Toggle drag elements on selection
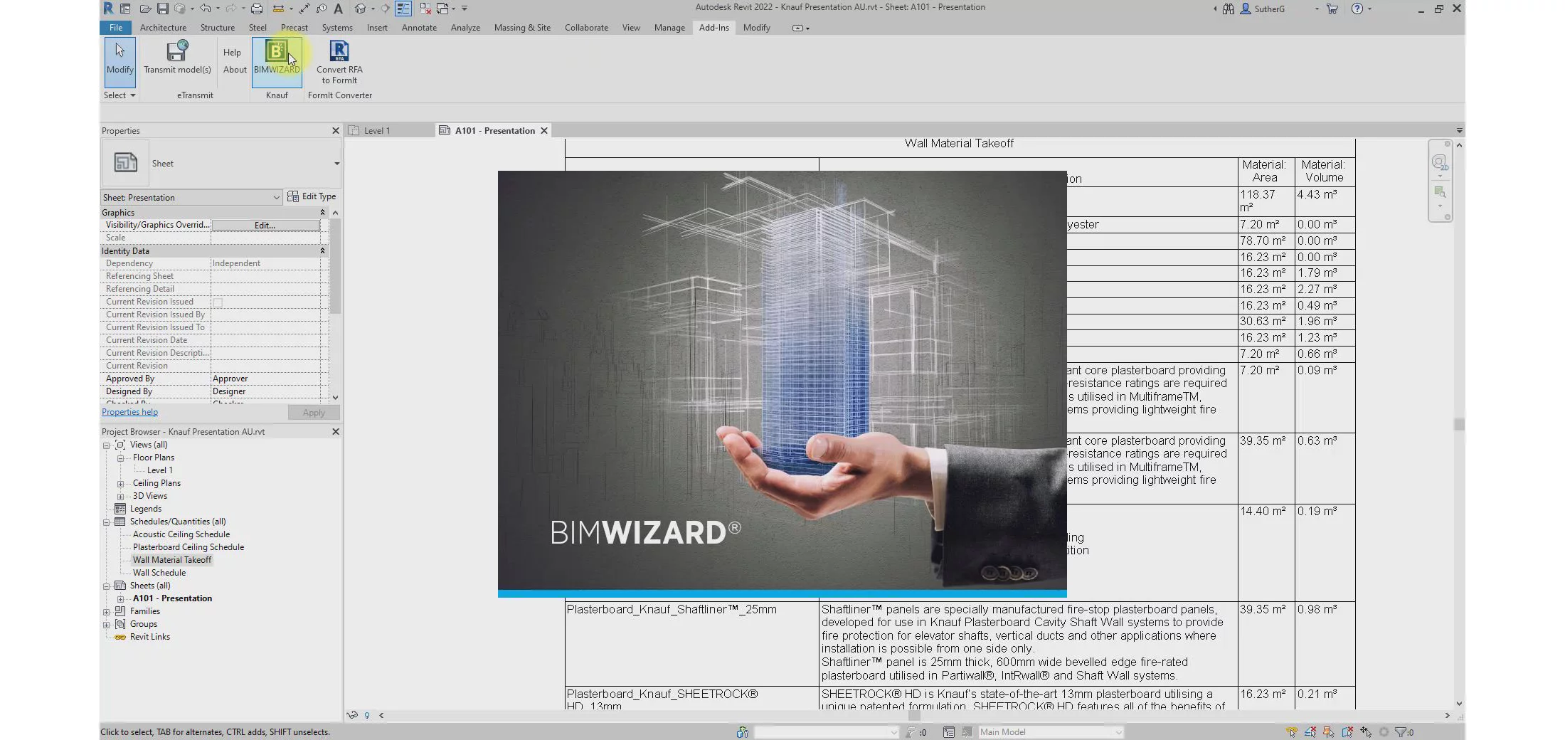 (1367, 731)
